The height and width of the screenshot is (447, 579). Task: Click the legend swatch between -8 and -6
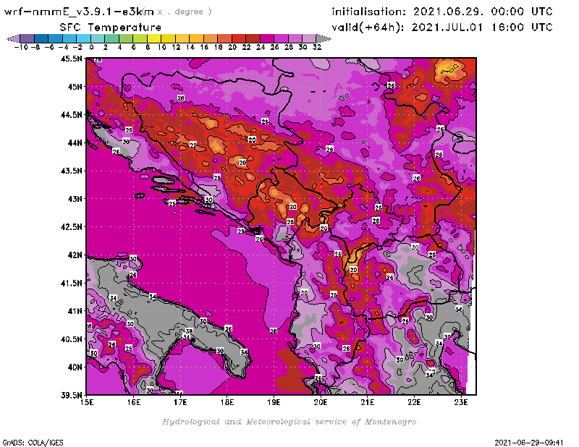[x=41, y=38]
